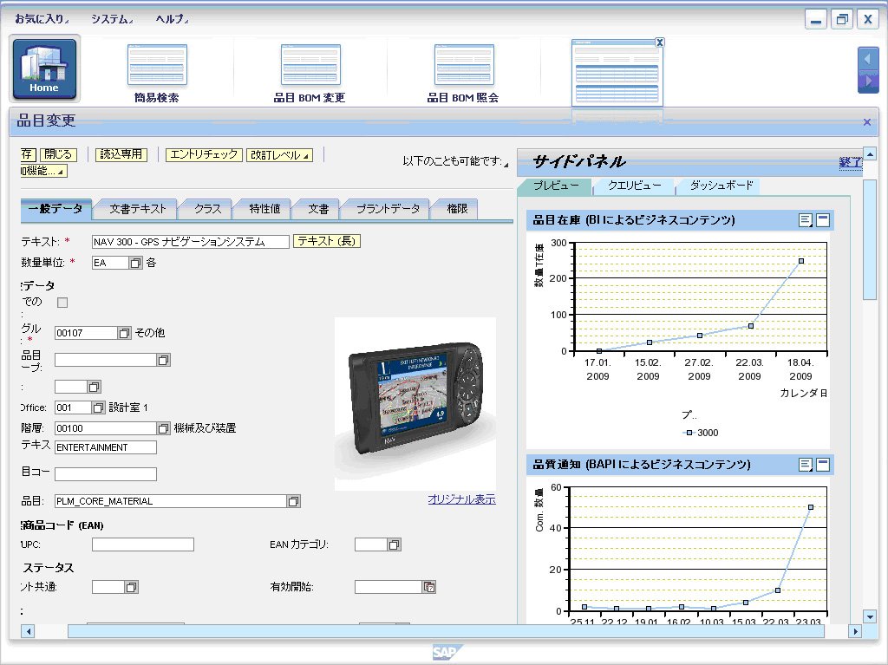Click the horizontal scrollbar thumb
Screen dimensions: 888x665
tap(446, 631)
